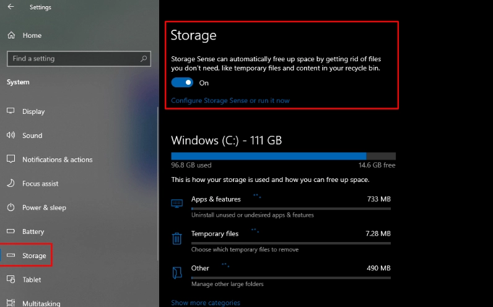The image size is (493, 307).
Task: Click the Display monitor icon
Action: [x=11, y=111]
